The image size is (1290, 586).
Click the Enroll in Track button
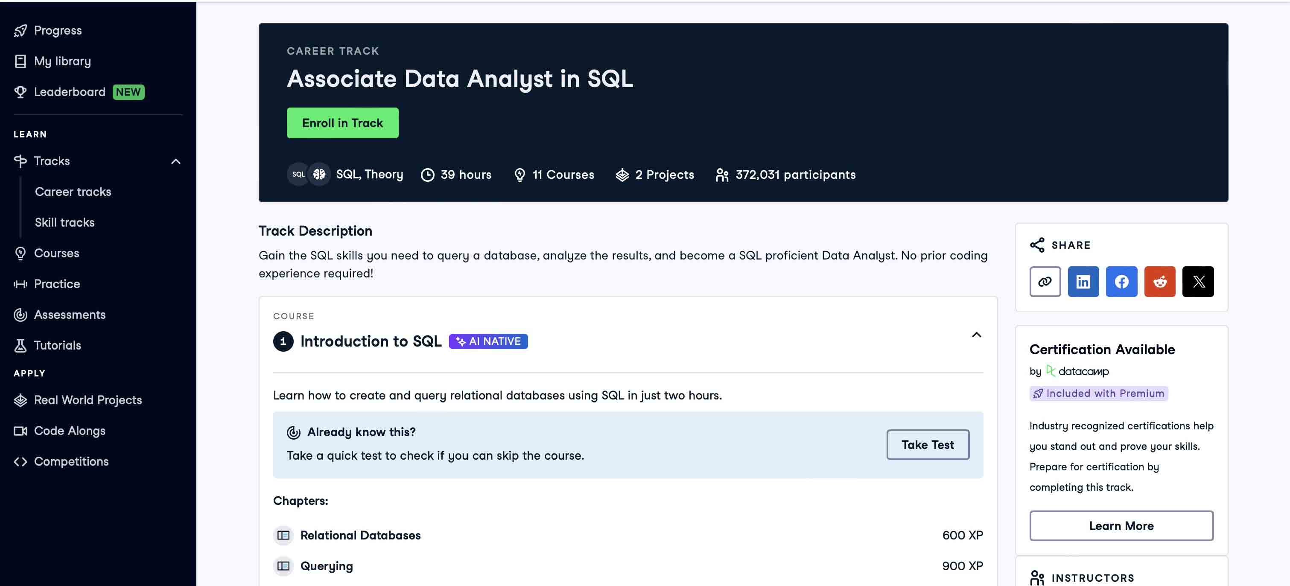point(342,123)
